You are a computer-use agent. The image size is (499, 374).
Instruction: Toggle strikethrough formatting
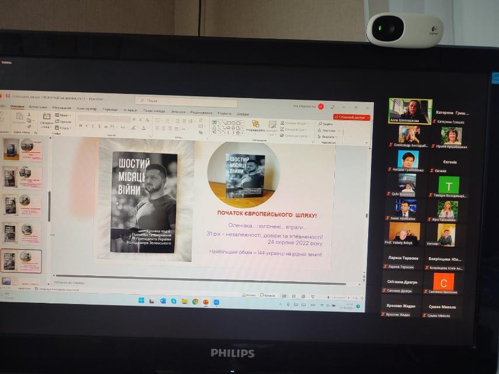106,127
